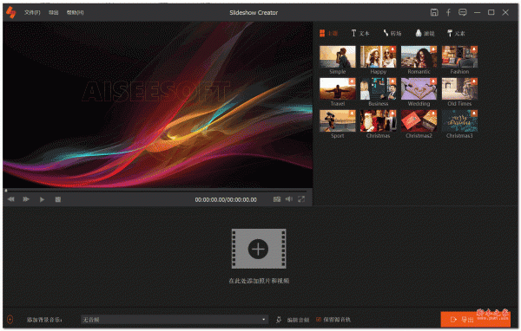Download the Travel theme via its badge
Image resolution: width=521 pixels, height=331 pixels.
coord(352,81)
